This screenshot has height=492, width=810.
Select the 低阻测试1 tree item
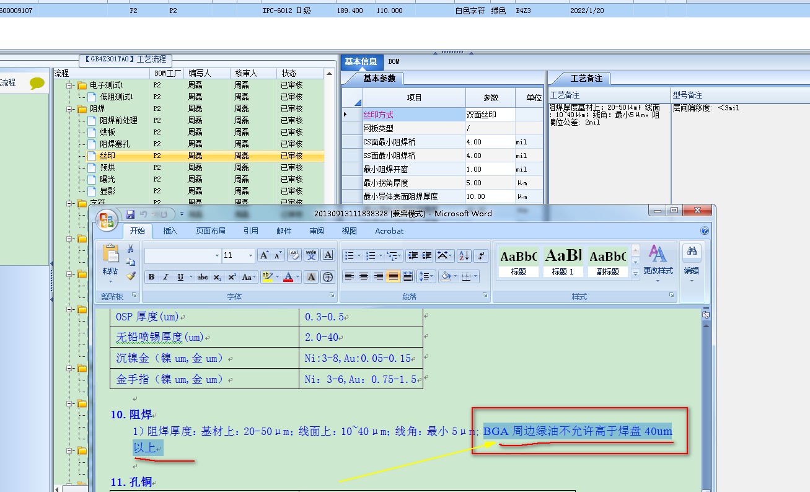coord(117,97)
